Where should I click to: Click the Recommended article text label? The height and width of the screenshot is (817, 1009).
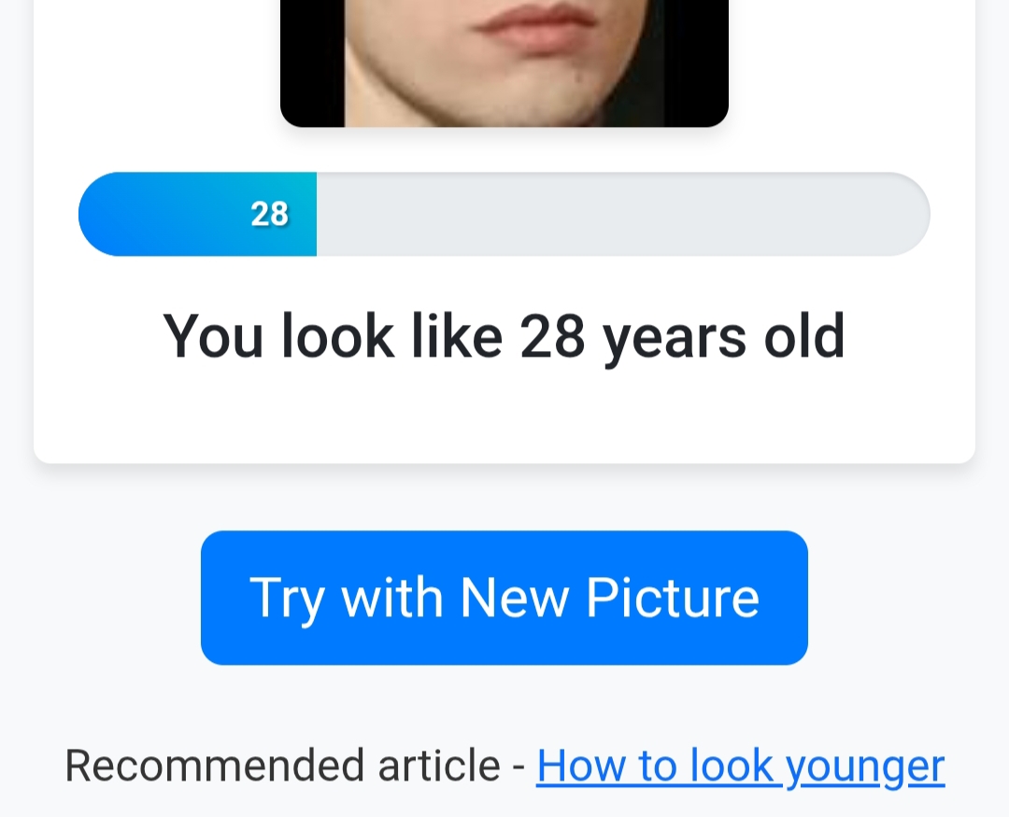[x=282, y=766]
